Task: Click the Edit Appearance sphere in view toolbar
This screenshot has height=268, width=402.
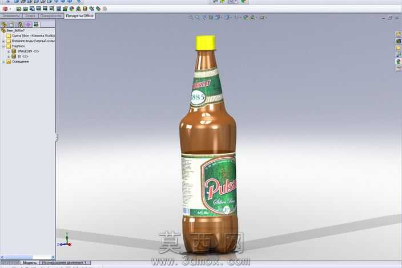Action: (x=246, y=18)
